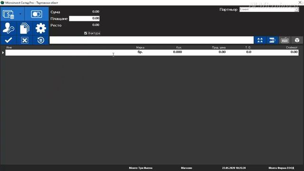The image size is (304, 171).
Task: Click the date and time in status bar
Action: (x=234, y=168)
